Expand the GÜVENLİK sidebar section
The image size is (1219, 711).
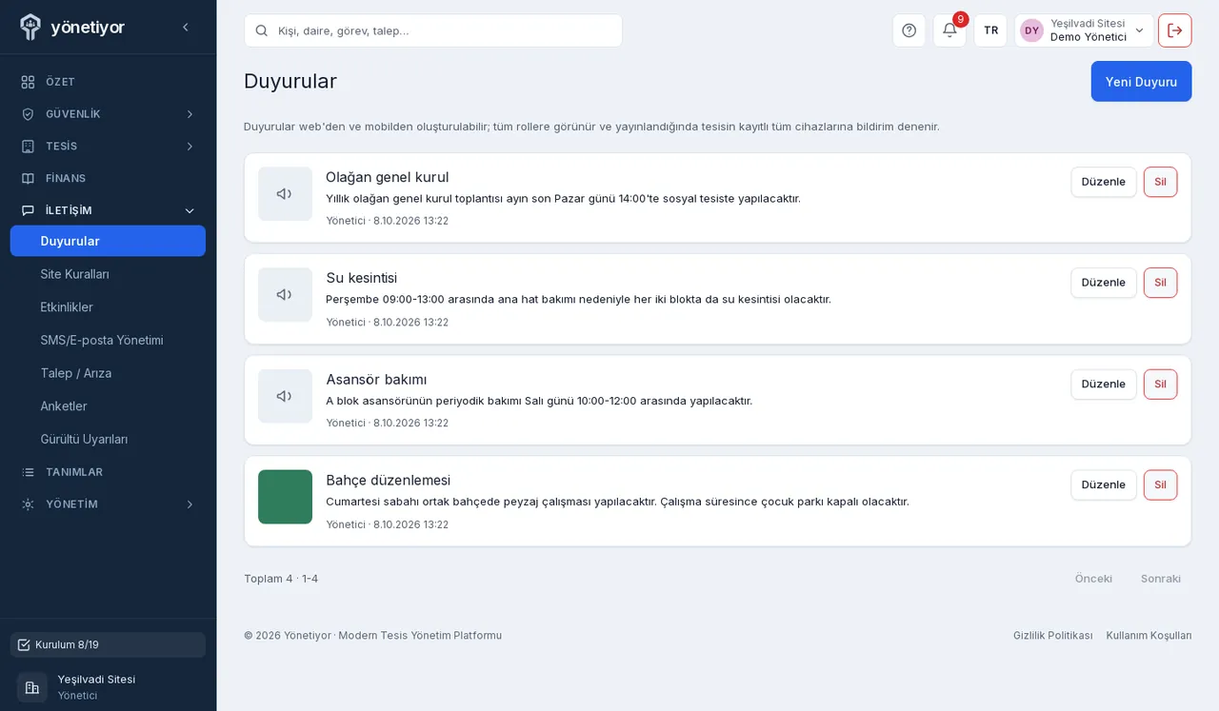tap(108, 114)
